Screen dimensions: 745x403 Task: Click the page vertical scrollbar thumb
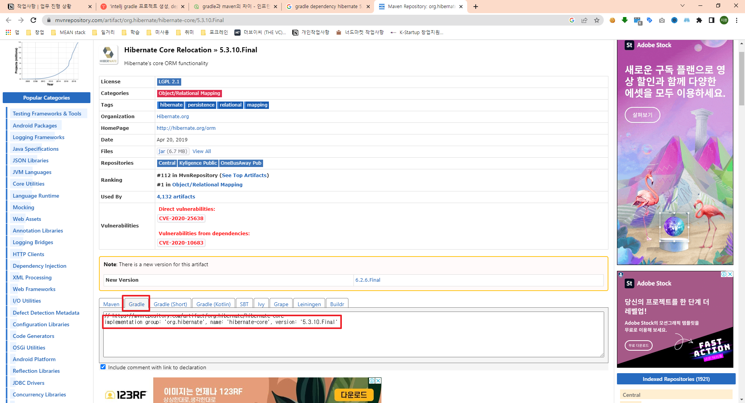[x=742, y=79]
